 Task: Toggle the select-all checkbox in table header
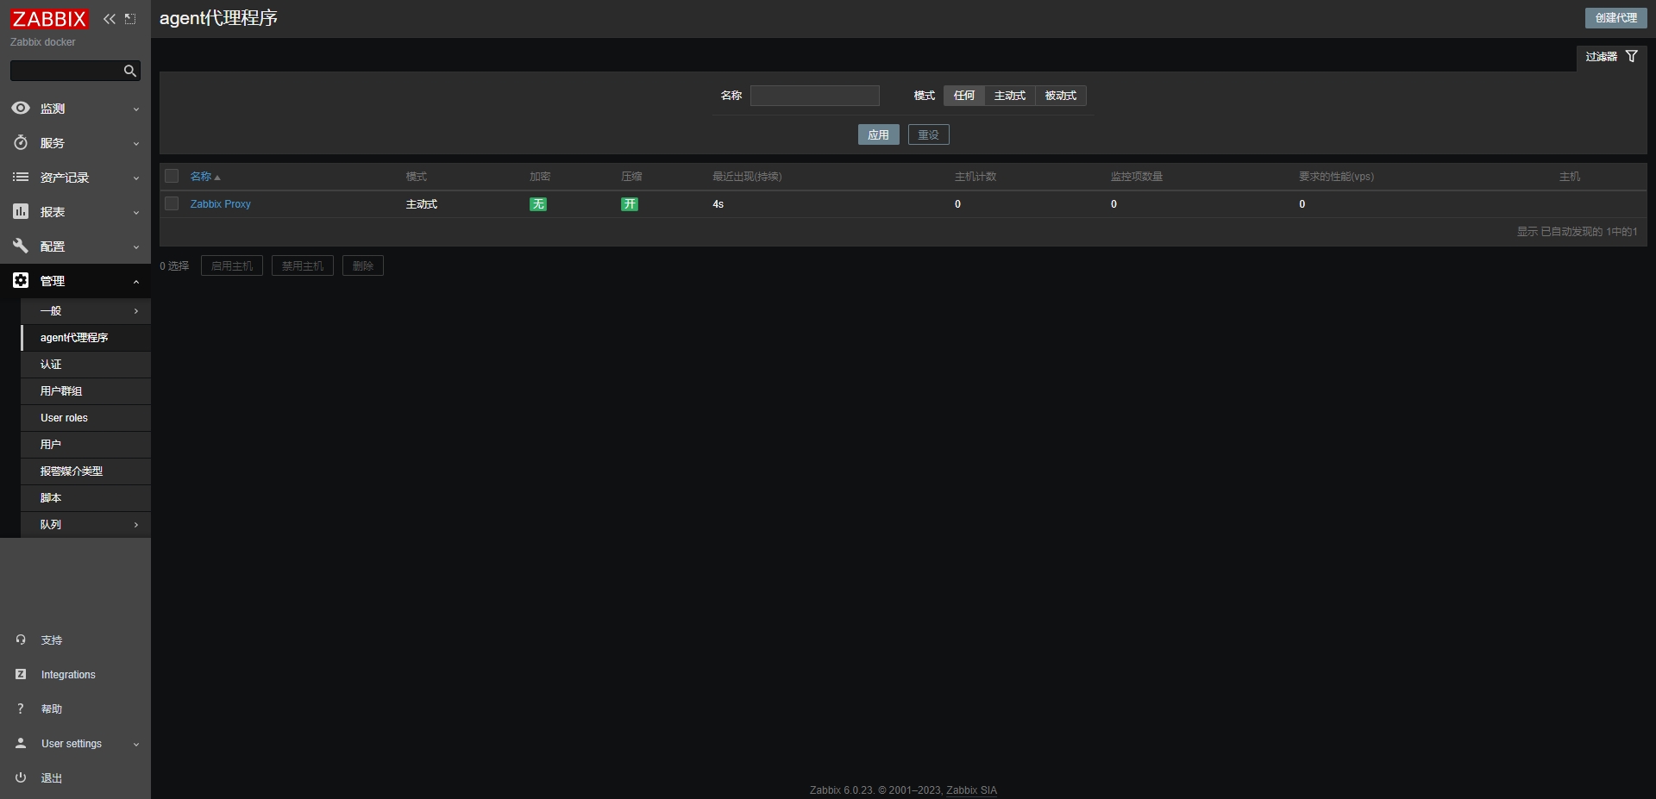point(172,176)
